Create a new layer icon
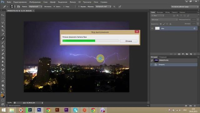The height and width of the screenshot is (113, 200). (191, 54)
